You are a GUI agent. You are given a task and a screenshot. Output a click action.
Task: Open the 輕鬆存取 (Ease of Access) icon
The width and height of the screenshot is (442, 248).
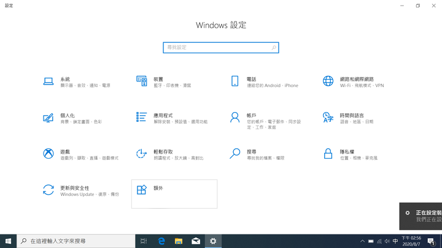click(142, 154)
